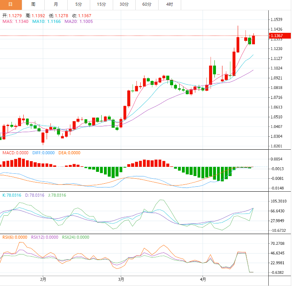Screen dimensions: 292x286
Task: Choose the 30分 timeframe tab
Action: (124, 5)
